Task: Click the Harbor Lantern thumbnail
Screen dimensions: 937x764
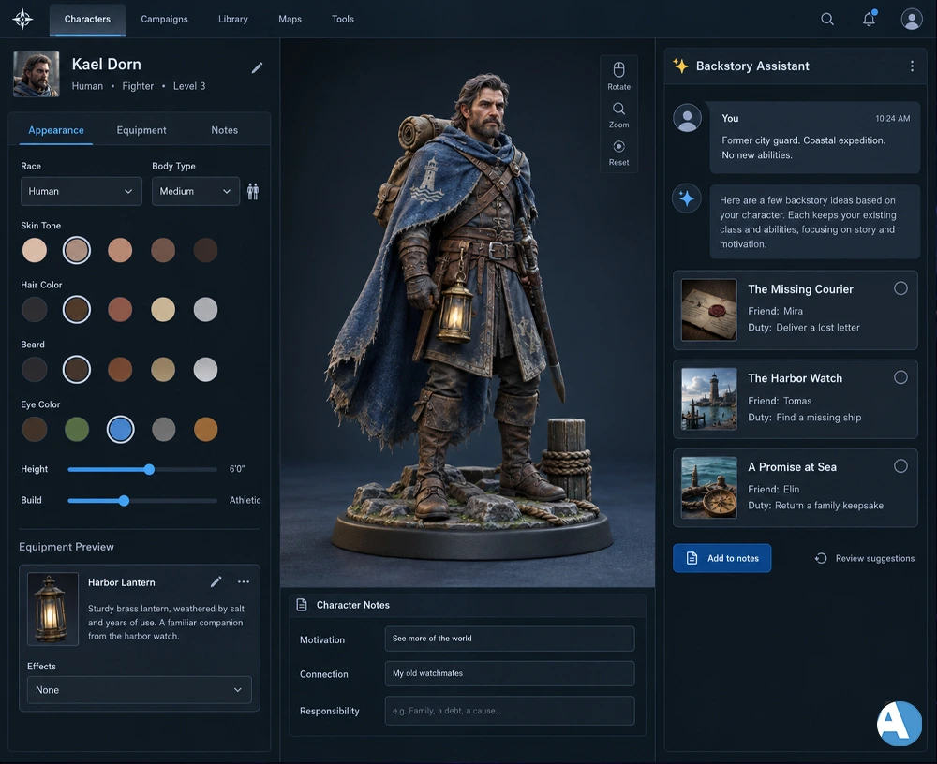Action: 52,609
